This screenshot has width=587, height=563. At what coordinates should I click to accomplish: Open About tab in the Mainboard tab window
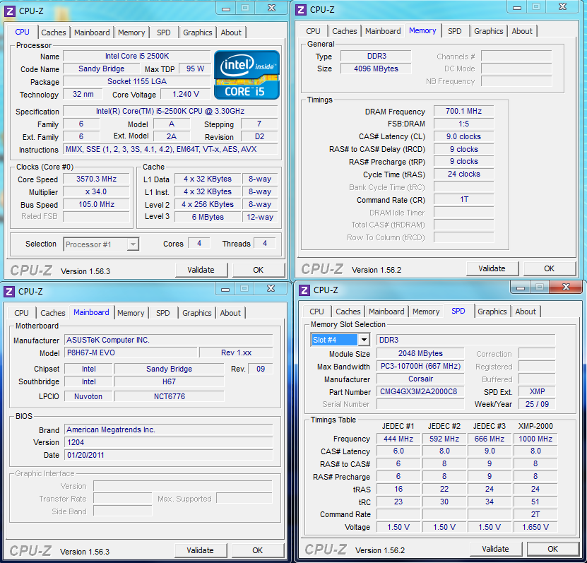(x=230, y=313)
